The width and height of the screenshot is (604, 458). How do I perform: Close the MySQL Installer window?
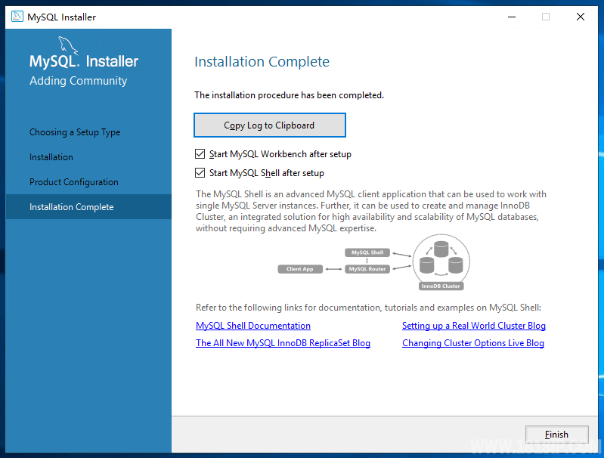point(581,17)
